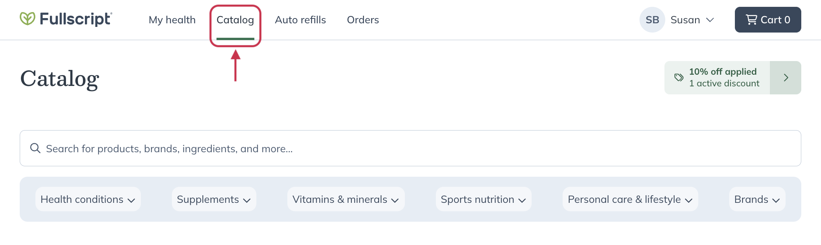821x245 pixels.
Task: Click the discount tag icon
Action: (679, 78)
